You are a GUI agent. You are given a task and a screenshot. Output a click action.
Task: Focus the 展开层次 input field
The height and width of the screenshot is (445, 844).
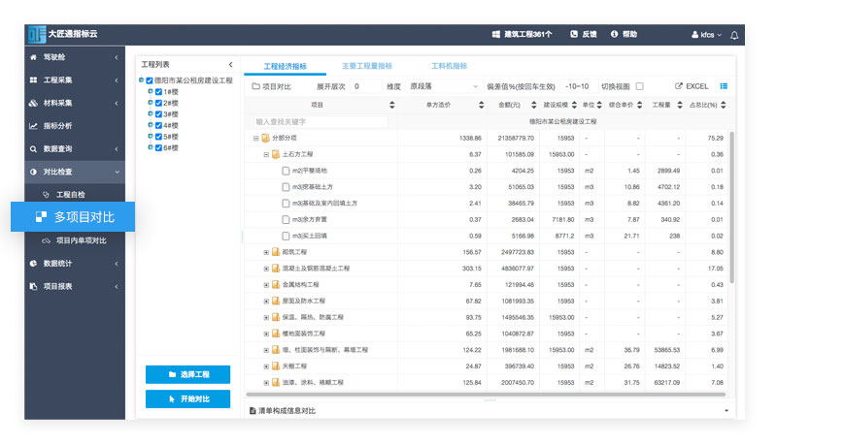(x=365, y=86)
